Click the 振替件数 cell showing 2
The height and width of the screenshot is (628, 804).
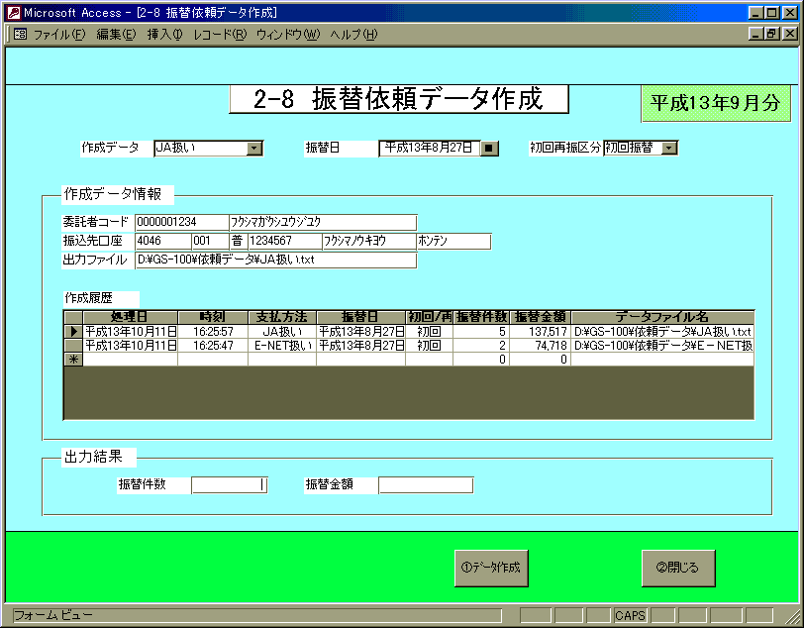(481, 346)
